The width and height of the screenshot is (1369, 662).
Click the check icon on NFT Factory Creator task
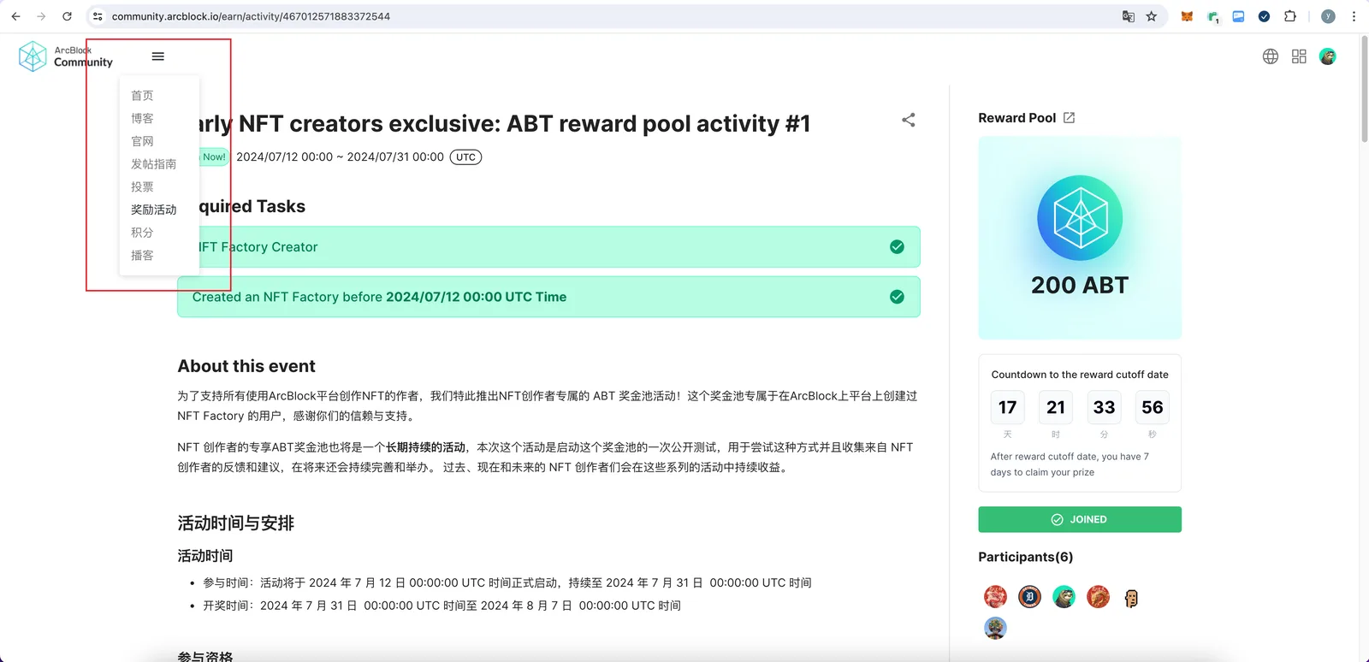click(x=897, y=247)
